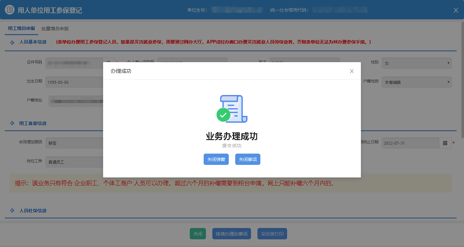Select the 用工增员申报 tab
The height and width of the screenshot is (247, 464).
(22, 28)
